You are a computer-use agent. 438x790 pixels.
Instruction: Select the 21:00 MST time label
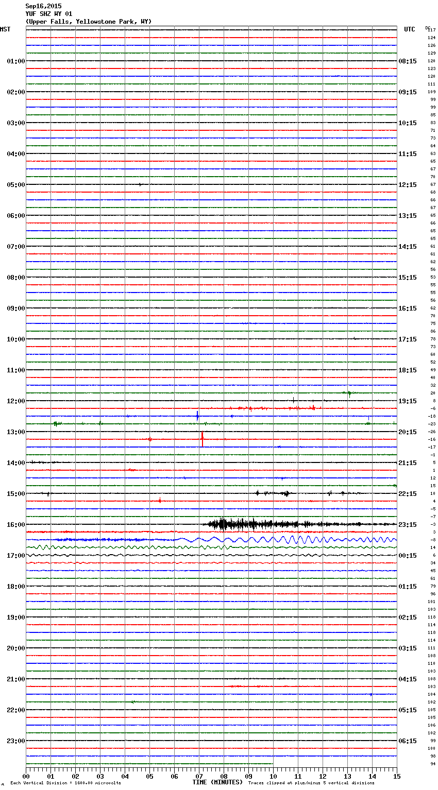pyautogui.click(x=15, y=679)
